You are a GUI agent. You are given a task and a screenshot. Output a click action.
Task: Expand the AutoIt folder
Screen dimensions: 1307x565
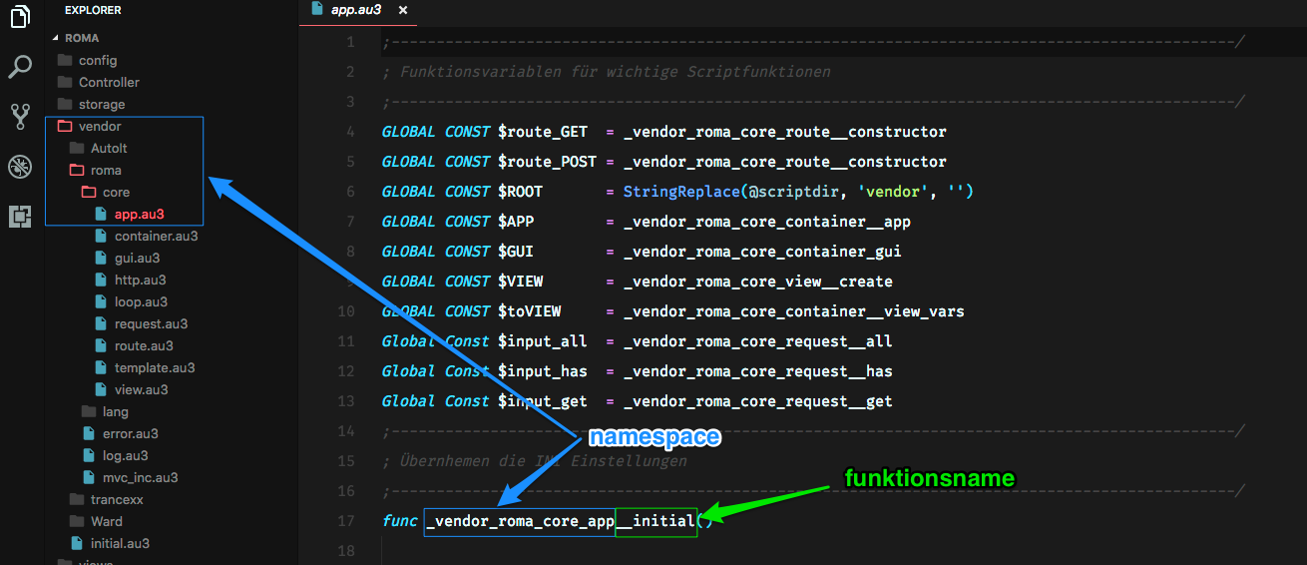pos(108,149)
